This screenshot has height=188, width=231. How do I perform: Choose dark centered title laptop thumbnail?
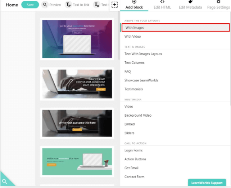(77, 123)
